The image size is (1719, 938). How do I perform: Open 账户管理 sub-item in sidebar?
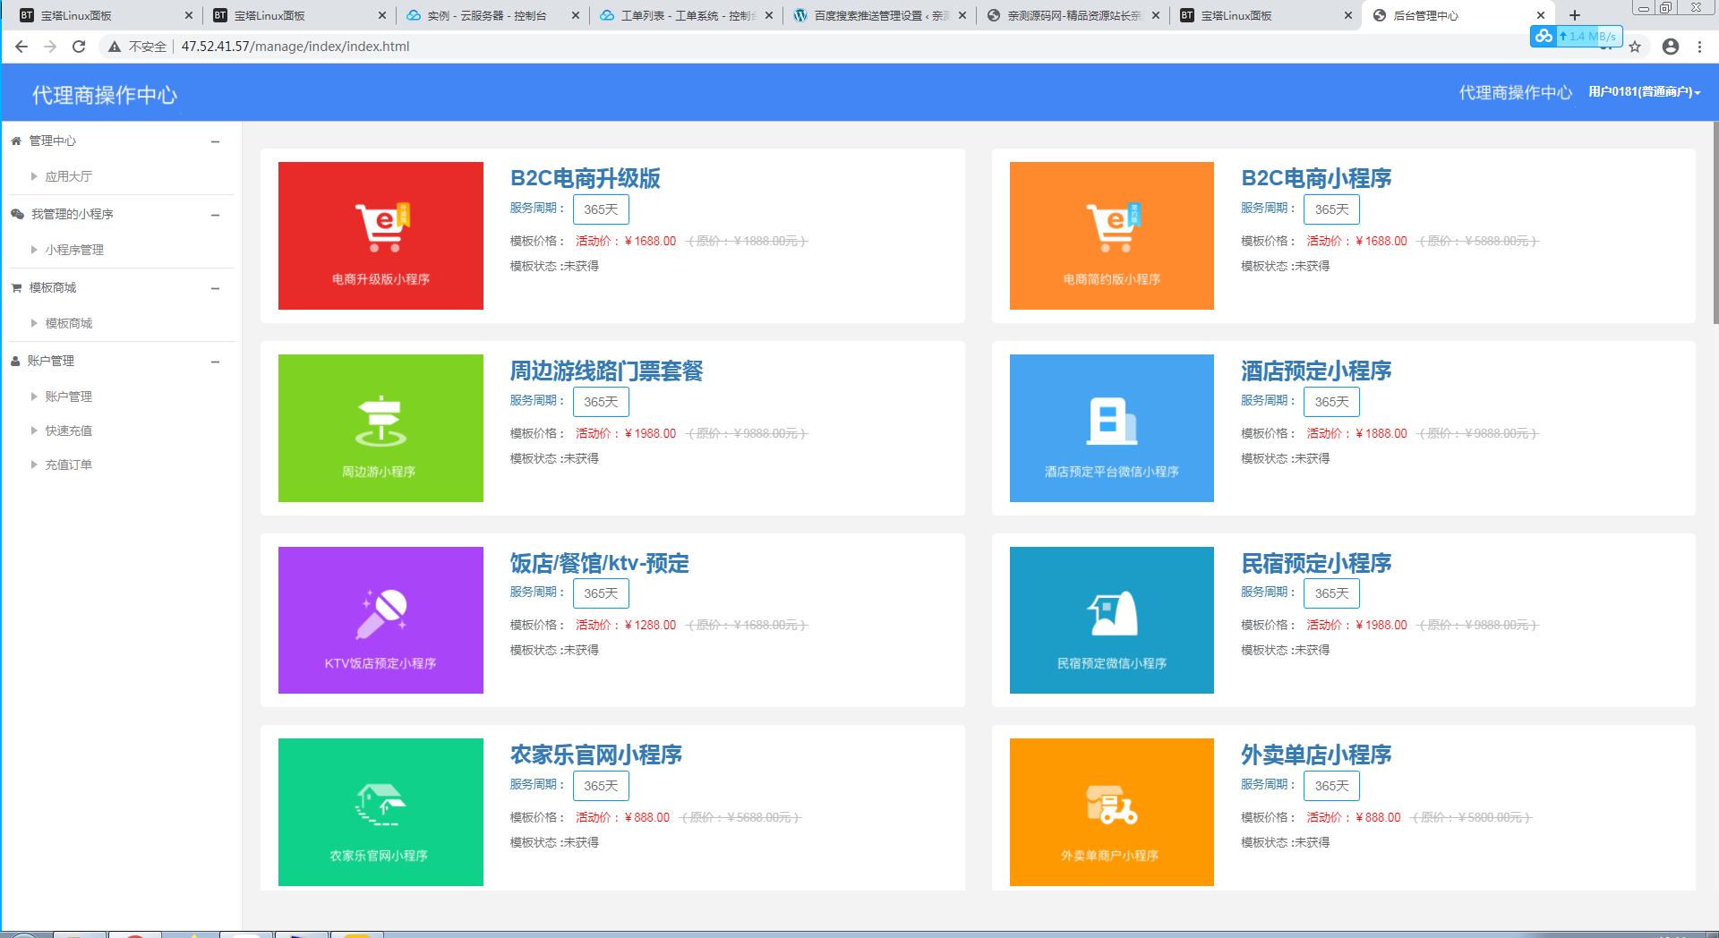pyautogui.click(x=69, y=397)
